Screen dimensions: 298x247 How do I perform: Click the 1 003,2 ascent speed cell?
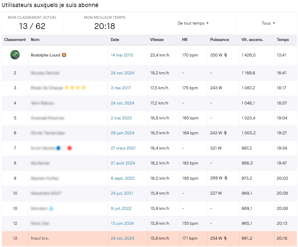click(x=248, y=133)
